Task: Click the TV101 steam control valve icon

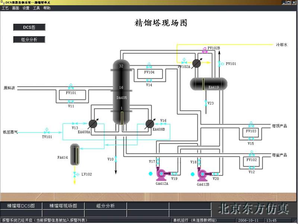Action: (x=47, y=131)
